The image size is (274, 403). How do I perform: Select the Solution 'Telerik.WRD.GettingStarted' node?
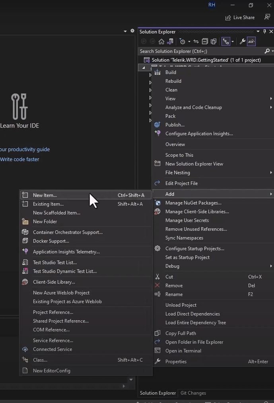206,60
